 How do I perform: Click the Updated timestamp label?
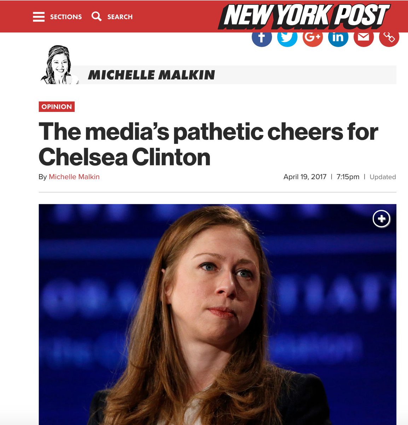(383, 177)
